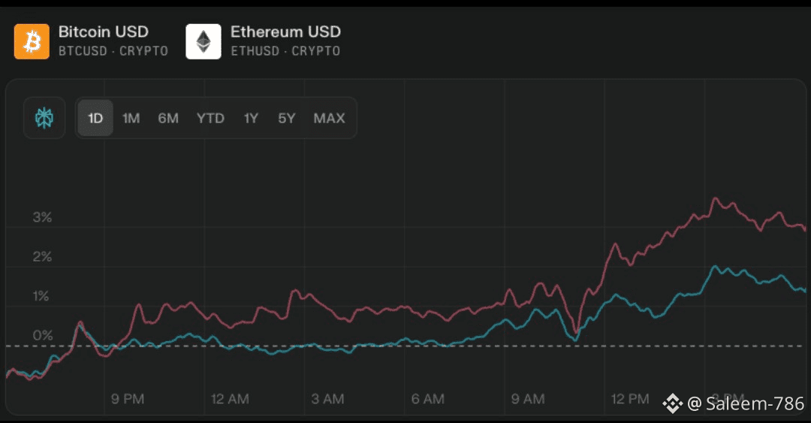Switch chart to 1M range
The image size is (811, 423).
point(131,118)
